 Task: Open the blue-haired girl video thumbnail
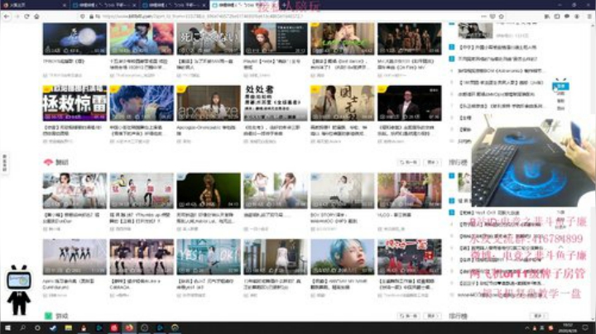[x=342, y=256]
